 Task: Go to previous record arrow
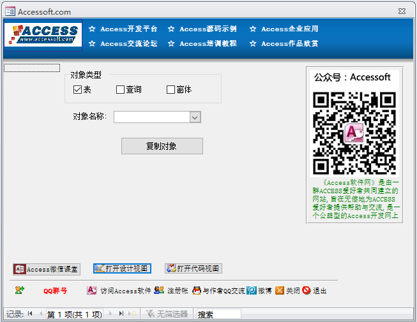point(41,314)
